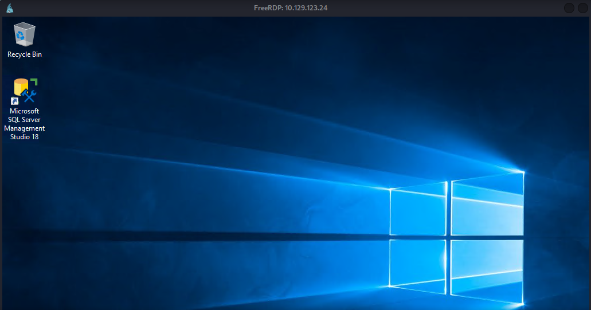Click the 'Recycle Bin' label text
Screen dimensions: 591x310
25,54
